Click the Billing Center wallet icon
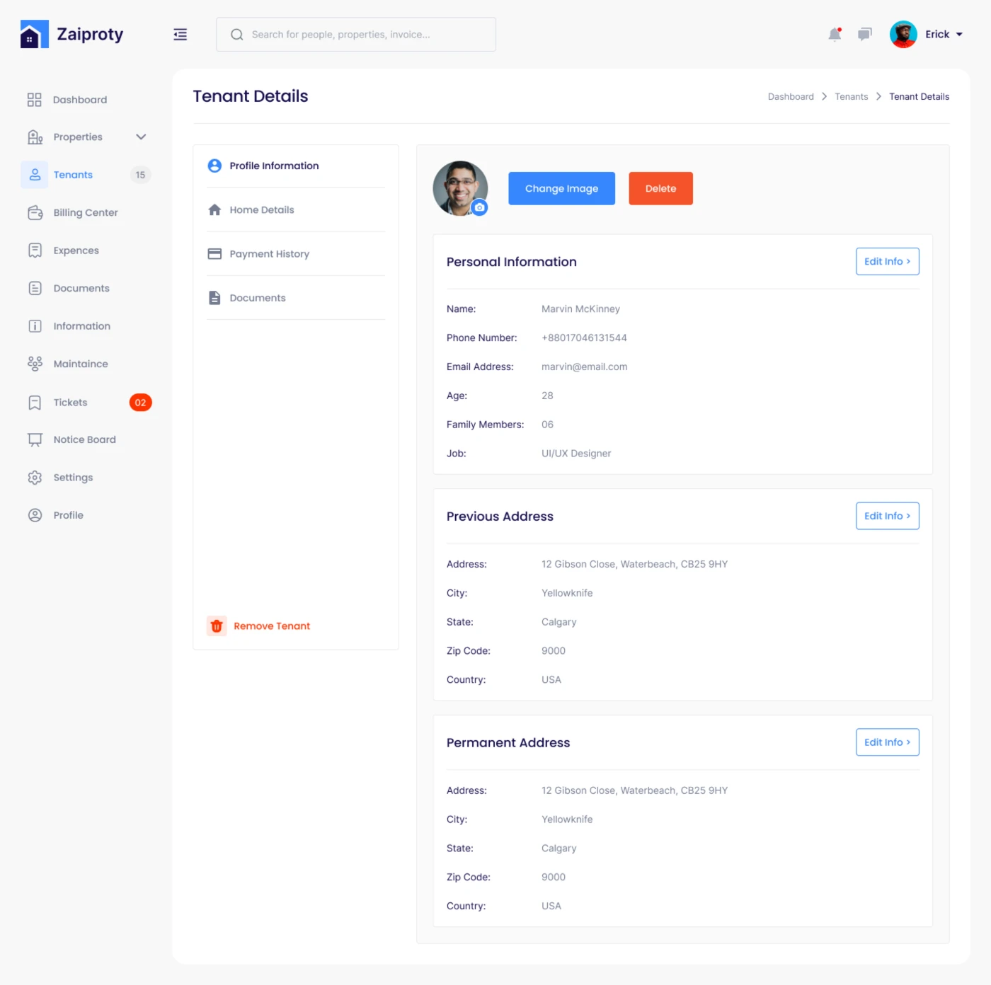The height and width of the screenshot is (985, 991). pyautogui.click(x=35, y=213)
